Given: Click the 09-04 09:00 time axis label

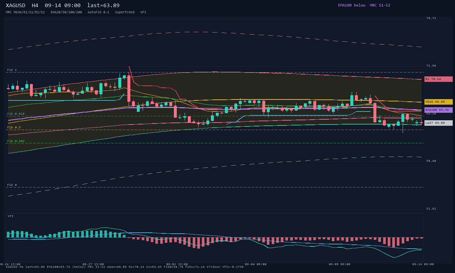Looking at the screenshot, I should point(256,264).
